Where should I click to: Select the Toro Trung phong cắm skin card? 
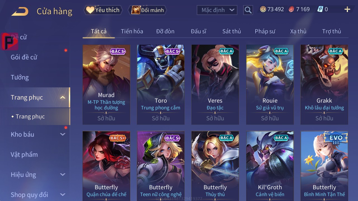tap(161, 85)
